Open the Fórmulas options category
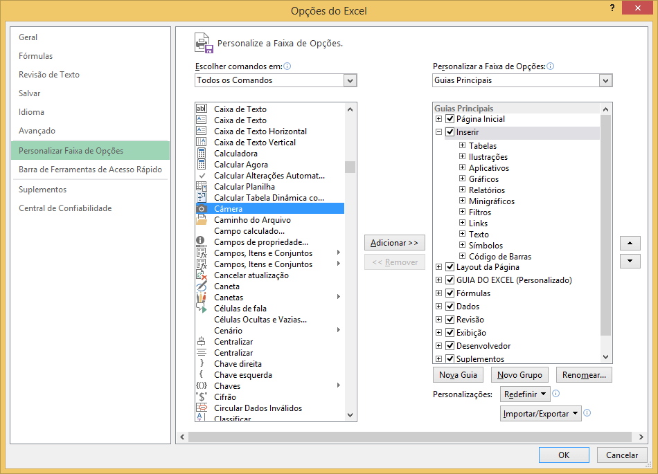 click(x=36, y=56)
